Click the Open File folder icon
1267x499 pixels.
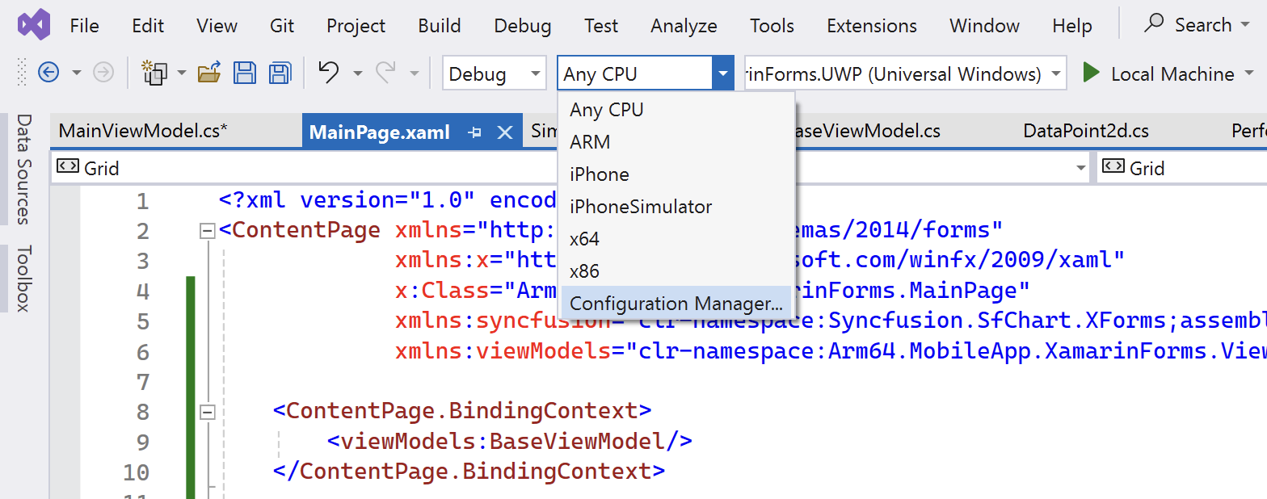[209, 73]
